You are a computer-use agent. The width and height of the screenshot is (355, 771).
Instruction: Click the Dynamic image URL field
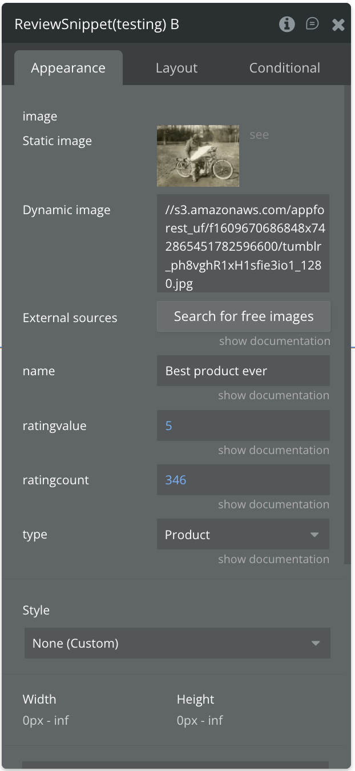click(243, 243)
